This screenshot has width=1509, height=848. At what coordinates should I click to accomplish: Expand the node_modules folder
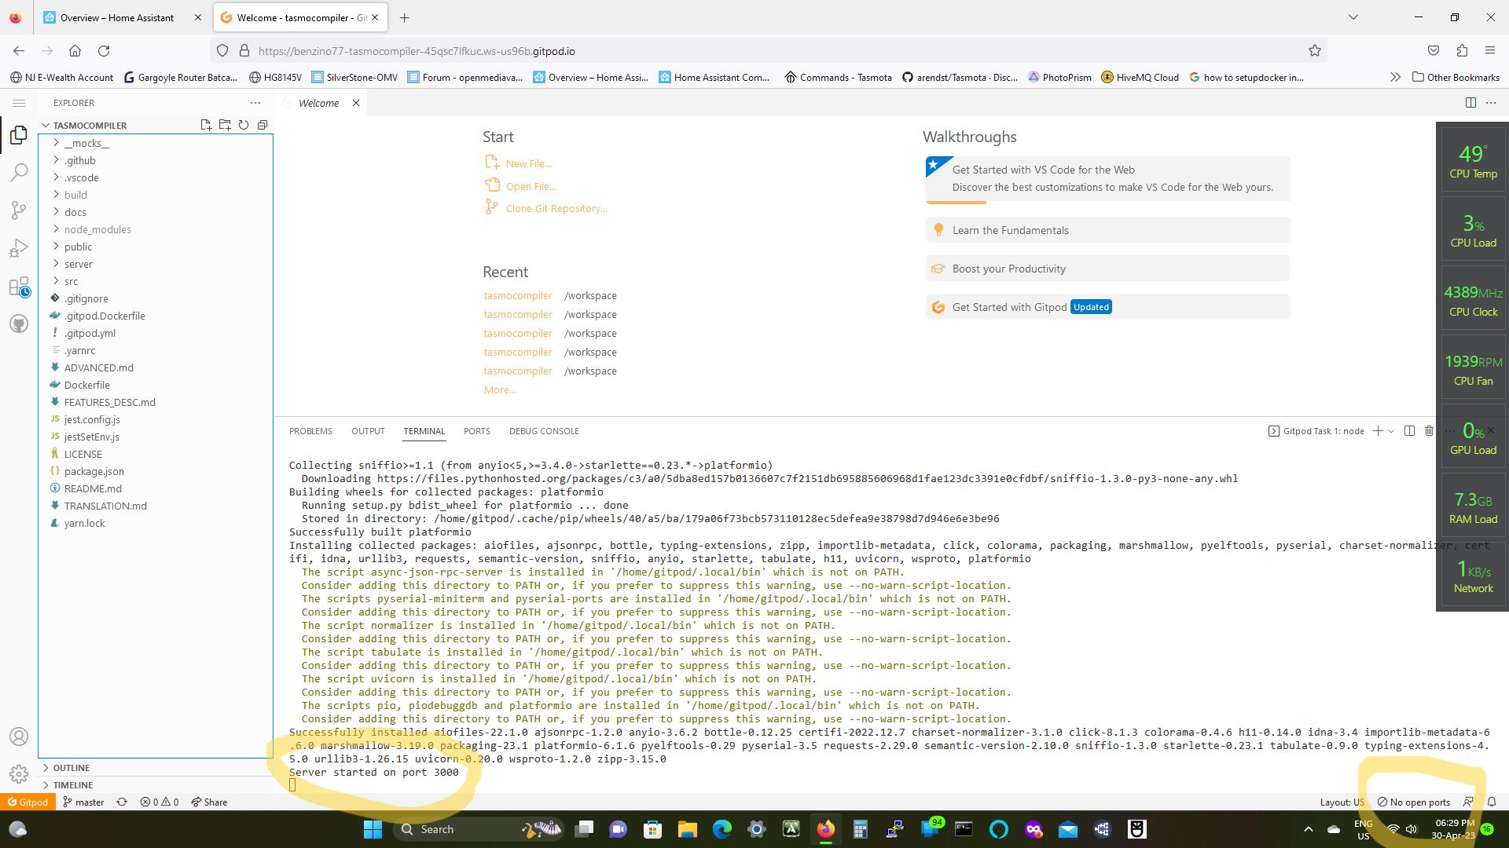[x=97, y=228]
